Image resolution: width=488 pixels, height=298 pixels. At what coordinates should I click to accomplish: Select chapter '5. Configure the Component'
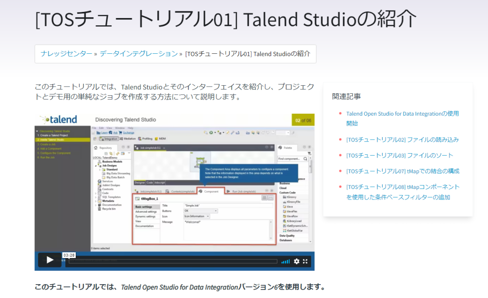(x=53, y=153)
